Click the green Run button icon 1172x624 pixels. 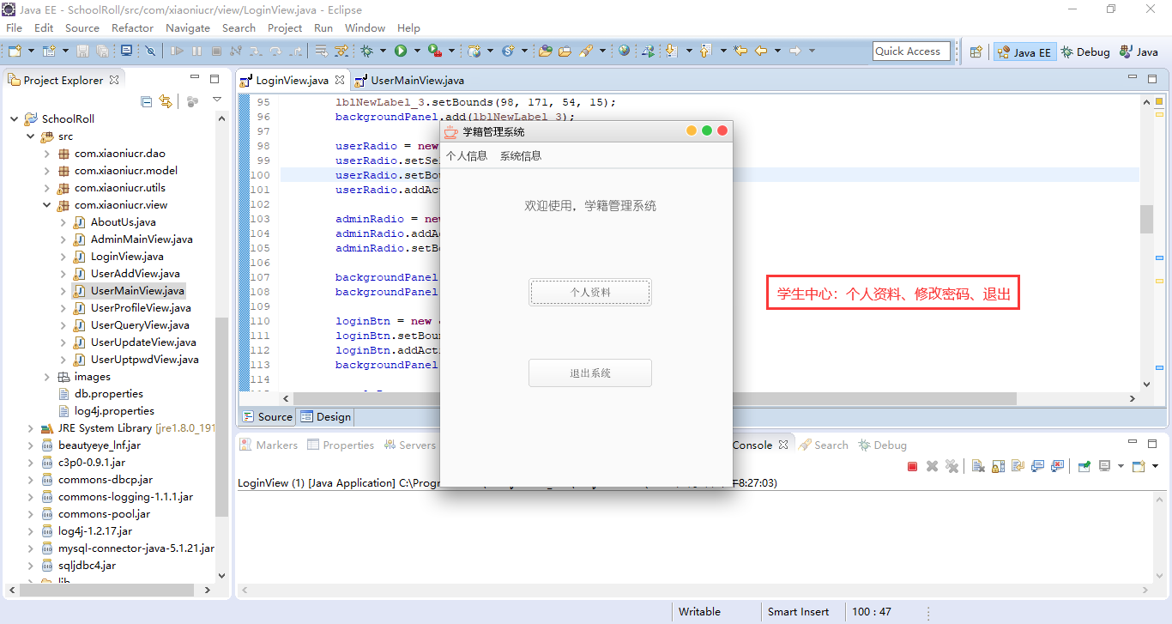pos(401,51)
